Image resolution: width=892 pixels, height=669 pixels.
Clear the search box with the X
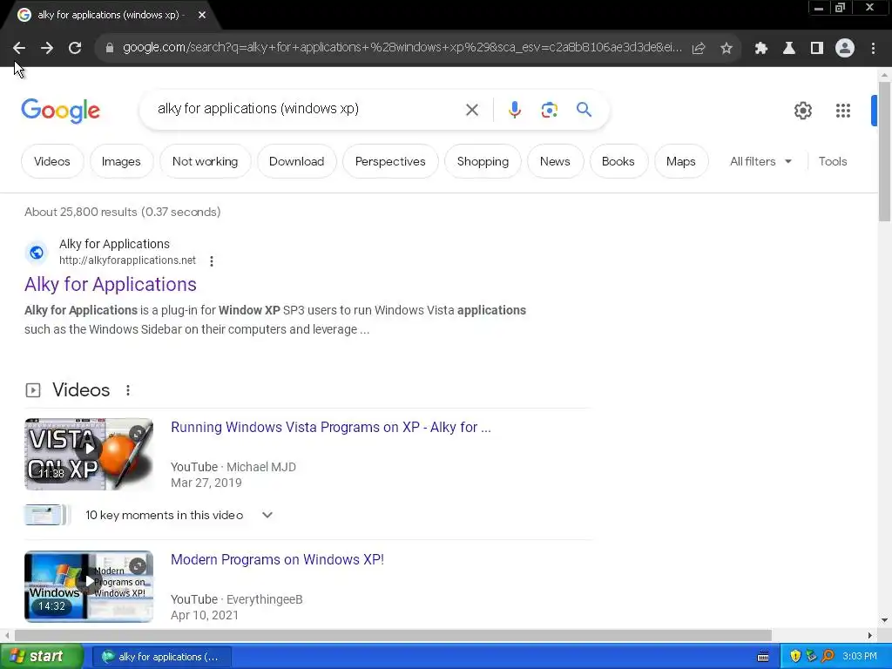[472, 110]
